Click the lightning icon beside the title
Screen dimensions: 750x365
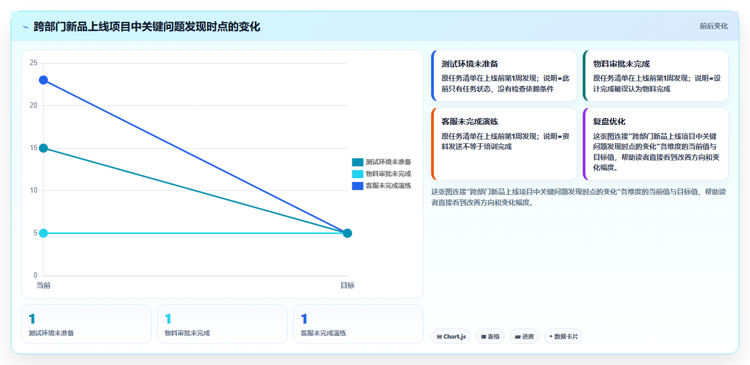[26, 27]
